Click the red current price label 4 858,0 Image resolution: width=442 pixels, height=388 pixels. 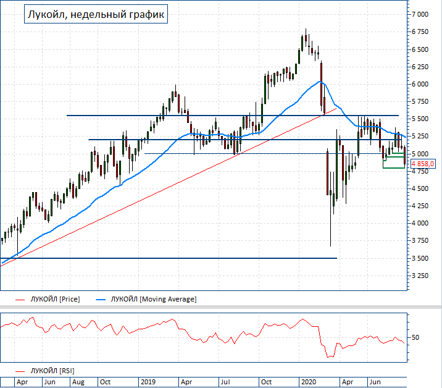tap(423, 163)
